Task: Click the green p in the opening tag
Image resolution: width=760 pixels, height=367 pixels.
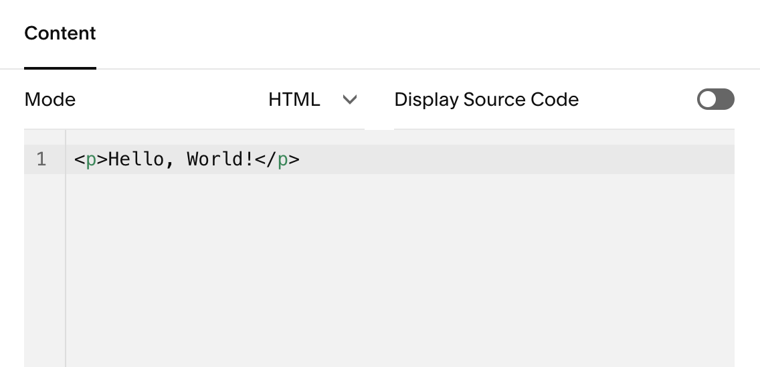Action: (90, 159)
